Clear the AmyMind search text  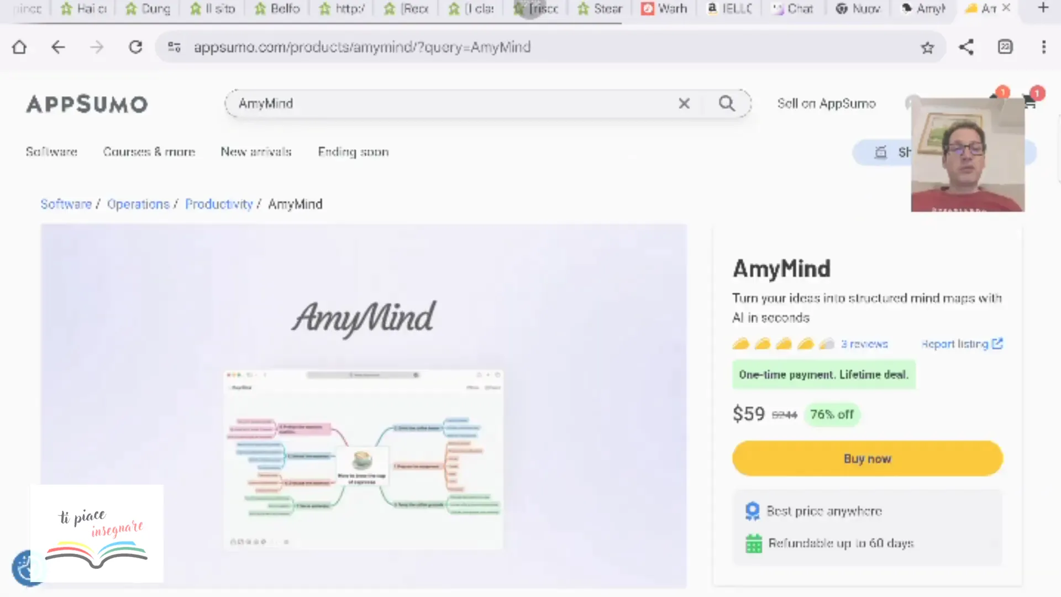pyautogui.click(x=684, y=103)
